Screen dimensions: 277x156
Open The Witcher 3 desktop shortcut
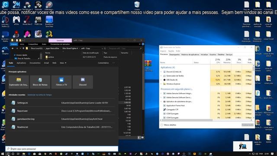[x=27, y=5]
